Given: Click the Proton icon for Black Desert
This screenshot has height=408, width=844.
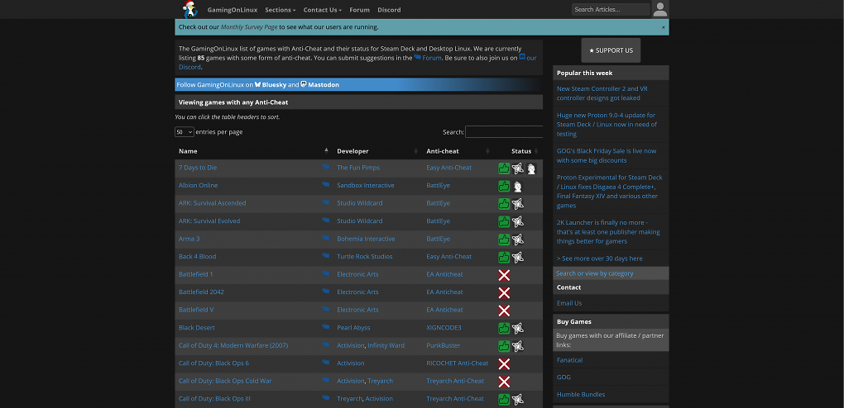Looking at the screenshot, I should coord(517,328).
